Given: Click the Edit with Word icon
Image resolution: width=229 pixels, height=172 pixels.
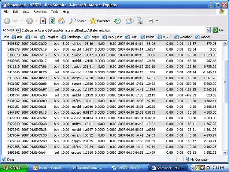Looking at the screenshot, I should click(x=150, y=21).
